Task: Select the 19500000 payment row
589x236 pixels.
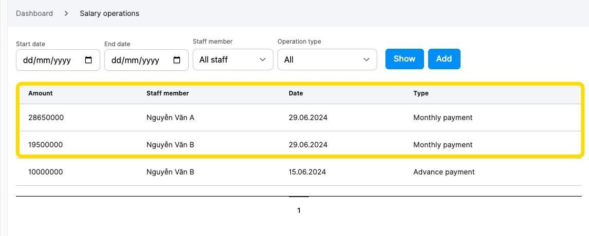Action: tap(299, 145)
